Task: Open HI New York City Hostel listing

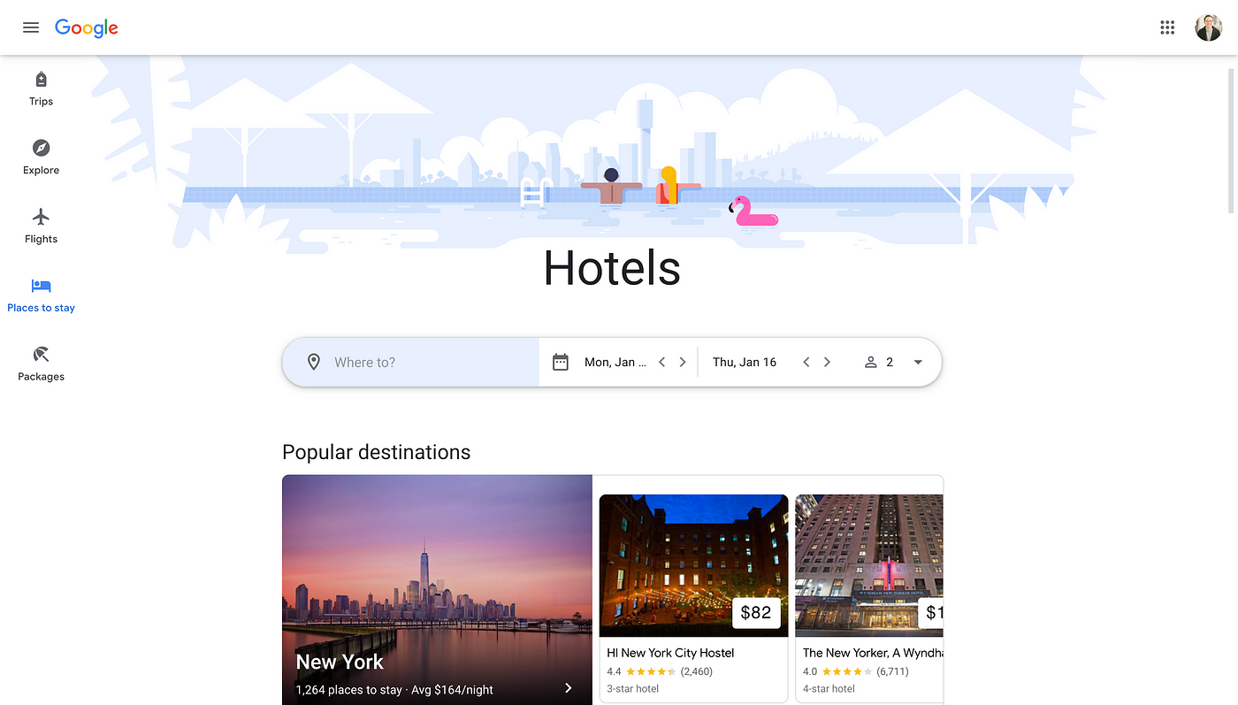Action: [x=693, y=598]
